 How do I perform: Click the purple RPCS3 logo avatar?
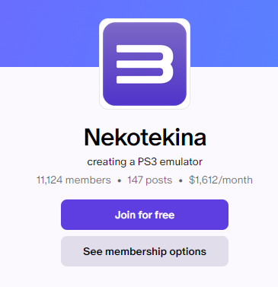coord(145,64)
